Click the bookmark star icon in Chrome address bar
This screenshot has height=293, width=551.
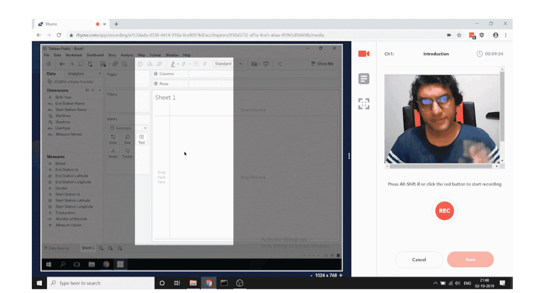tap(459, 35)
